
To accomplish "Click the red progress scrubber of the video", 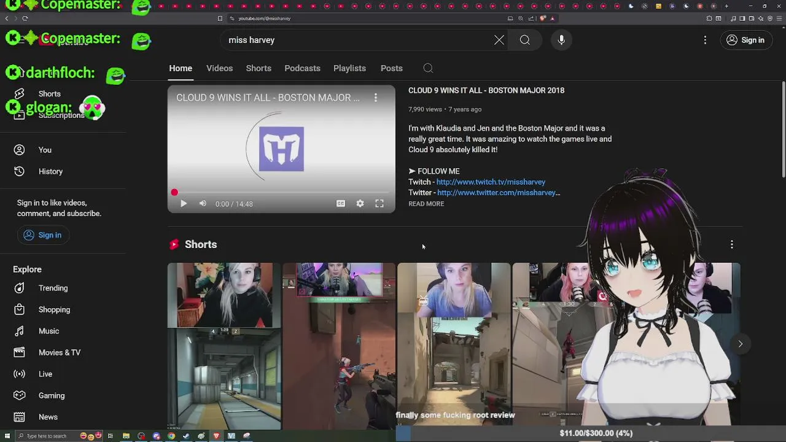I will (174, 193).
